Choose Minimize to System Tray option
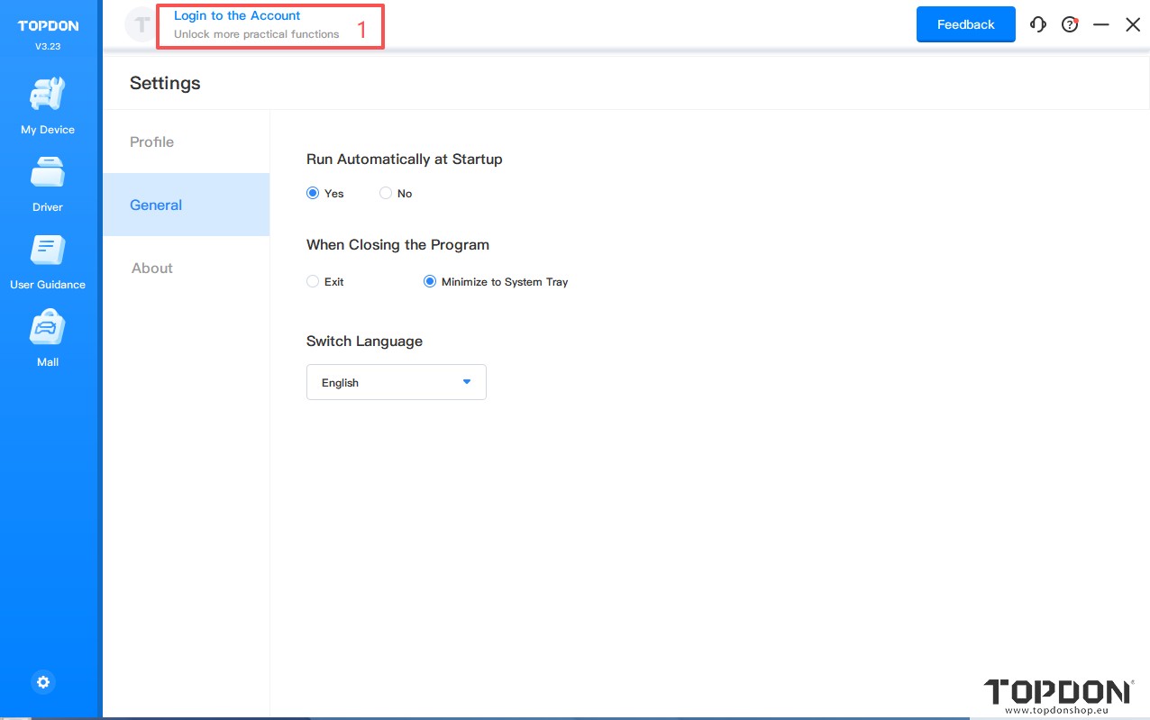 tap(430, 281)
